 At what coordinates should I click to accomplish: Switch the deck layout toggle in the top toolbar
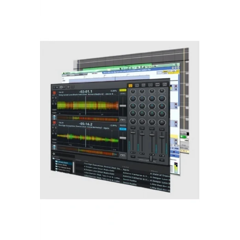pos(62,87)
